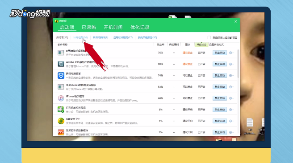Click the 360 logo in the title bar
293x163 pixels.
click(57, 21)
